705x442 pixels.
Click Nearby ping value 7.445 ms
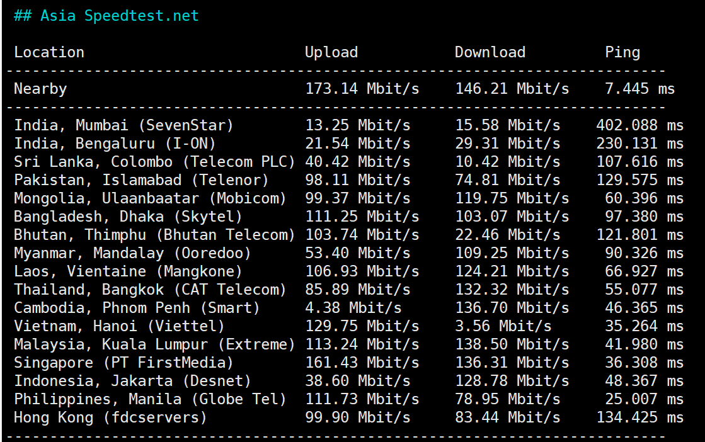coord(640,89)
